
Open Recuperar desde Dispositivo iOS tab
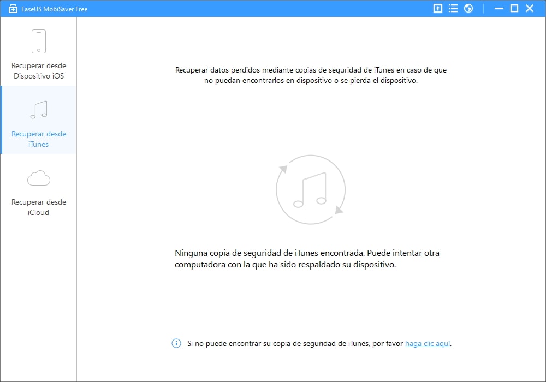click(x=39, y=52)
